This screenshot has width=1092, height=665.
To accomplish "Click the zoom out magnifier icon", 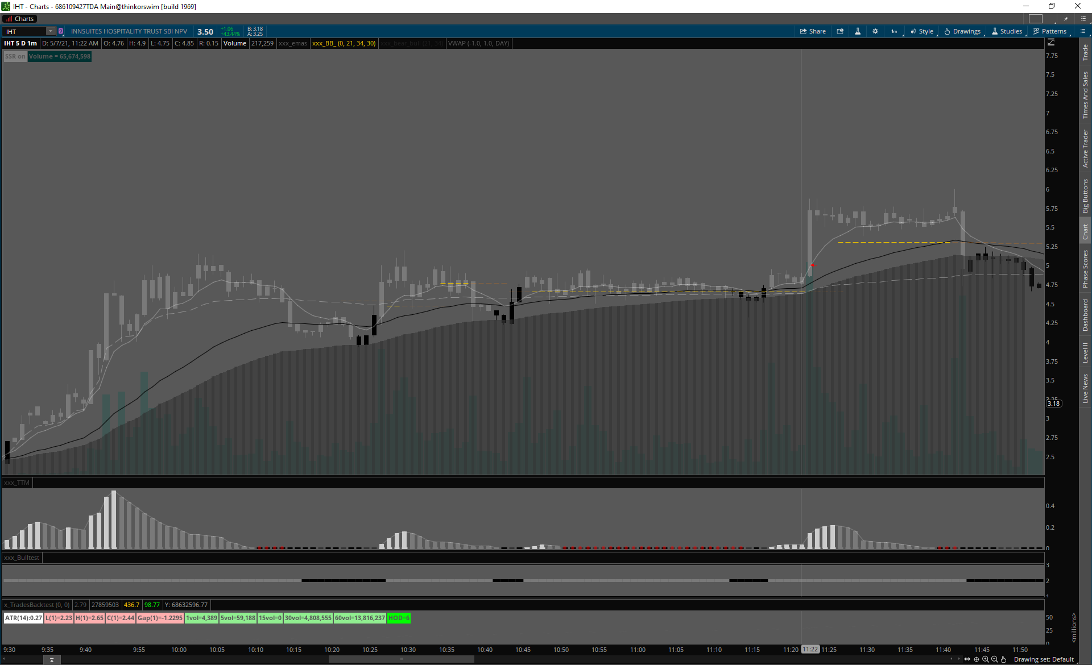I will click(995, 659).
